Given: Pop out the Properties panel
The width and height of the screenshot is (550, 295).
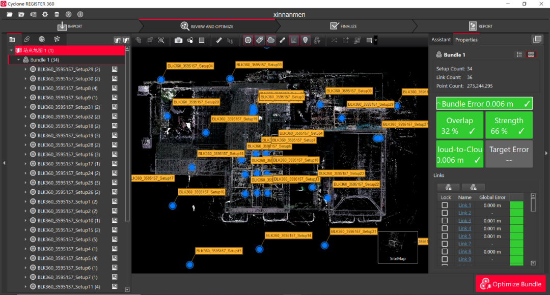Looking at the screenshot, I should (537, 39).
